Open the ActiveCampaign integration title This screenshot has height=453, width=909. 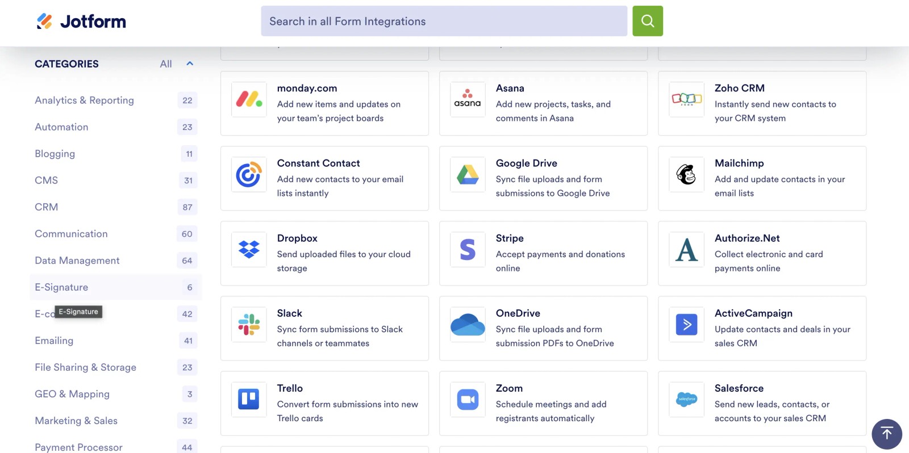point(753,313)
